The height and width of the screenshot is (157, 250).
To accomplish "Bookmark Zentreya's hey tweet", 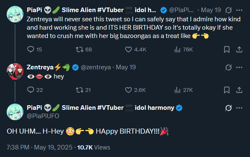I will point(227,90).
